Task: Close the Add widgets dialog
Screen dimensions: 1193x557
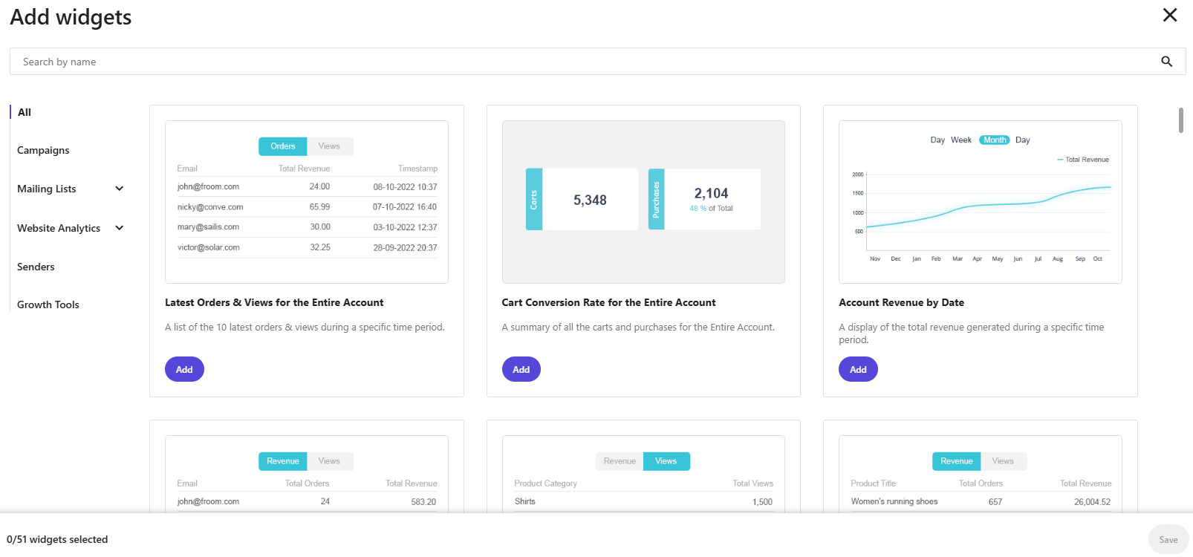Action: click(x=1169, y=15)
